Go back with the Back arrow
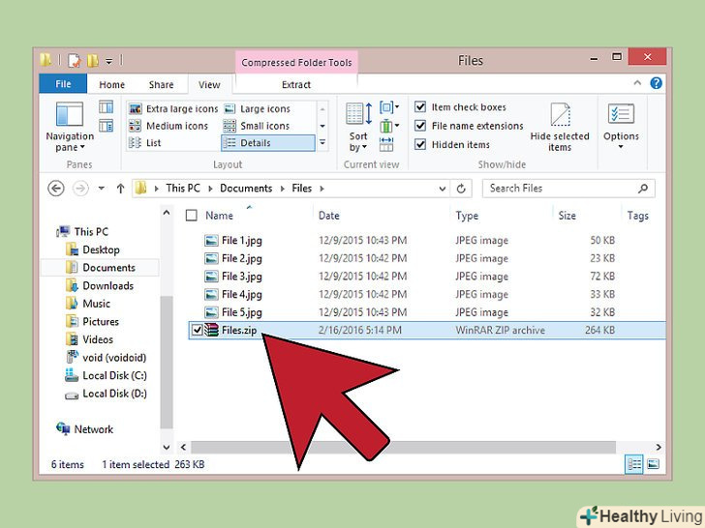Screen dimensions: 705x528 tap(56, 189)
